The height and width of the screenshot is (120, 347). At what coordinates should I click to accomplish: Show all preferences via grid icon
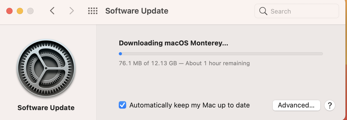pos(93,11)
